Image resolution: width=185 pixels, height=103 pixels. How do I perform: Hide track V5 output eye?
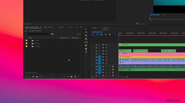click(106, 51)
